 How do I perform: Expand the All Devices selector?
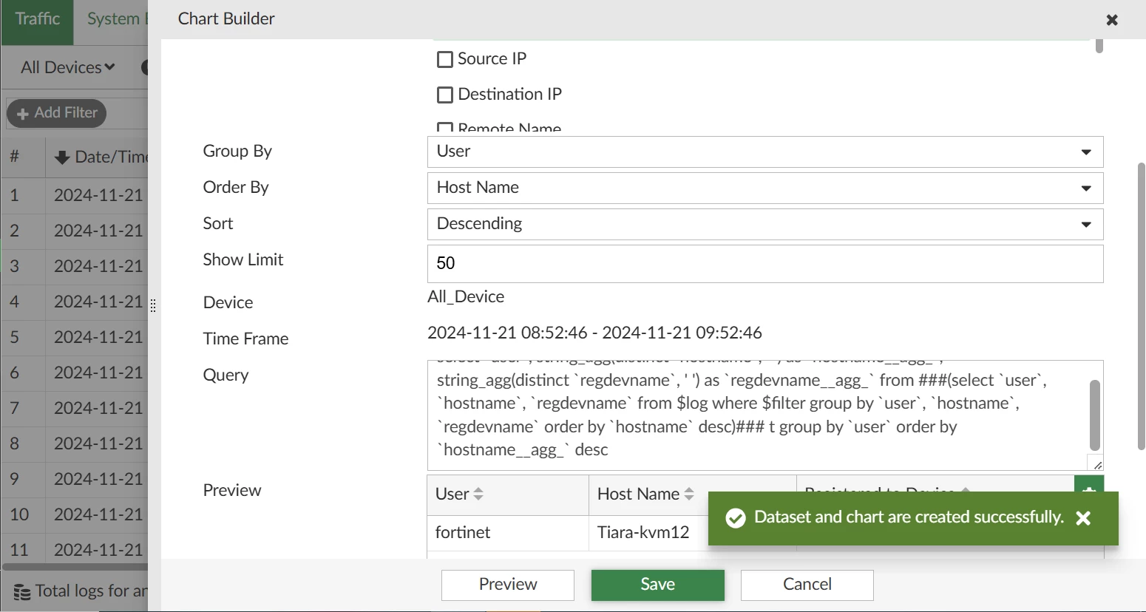67,67
